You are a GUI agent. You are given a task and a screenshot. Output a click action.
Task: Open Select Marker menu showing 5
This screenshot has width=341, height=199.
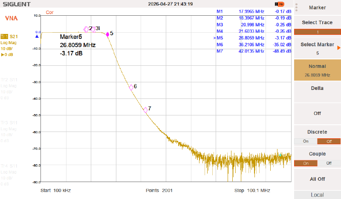(317, 49)
